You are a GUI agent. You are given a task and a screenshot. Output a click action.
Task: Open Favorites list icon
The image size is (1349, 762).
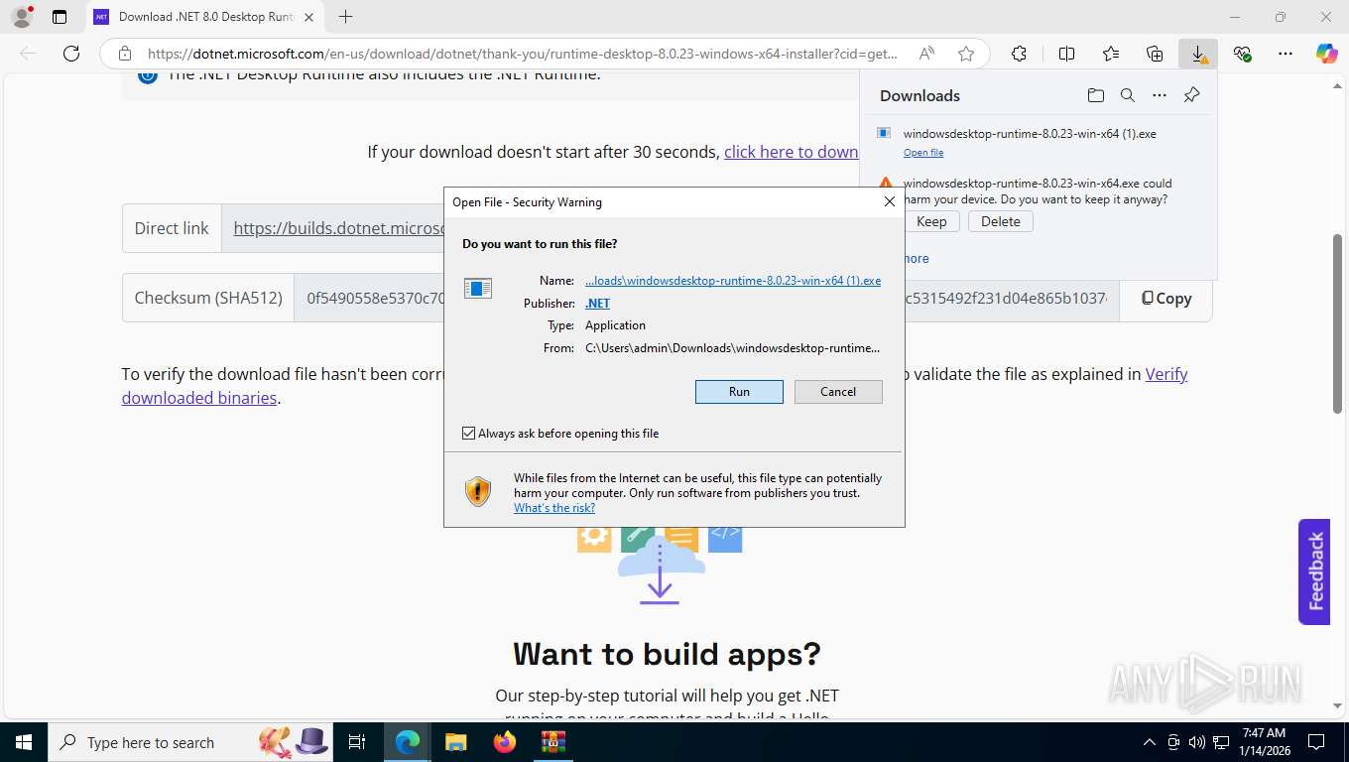click(1111, 54)
